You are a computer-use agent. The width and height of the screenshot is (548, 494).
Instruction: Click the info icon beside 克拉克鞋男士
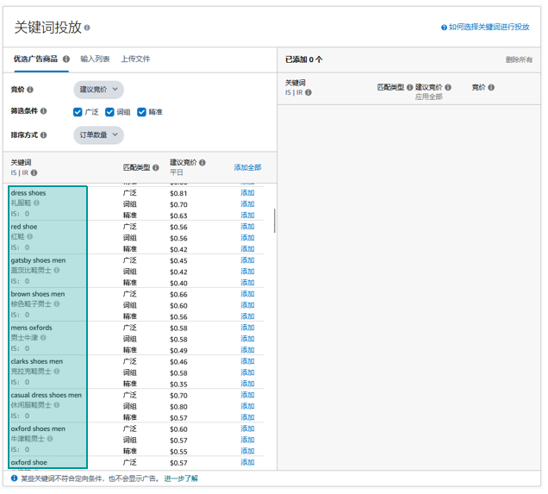57,372
